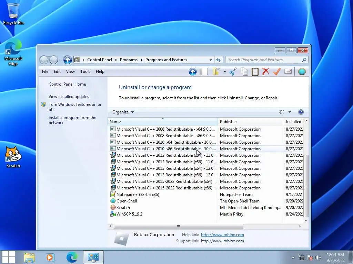353x264 pixels.
Task: Click the red X Delete toolbar icon
Action: pyautogui.click(x=266, y=71)
